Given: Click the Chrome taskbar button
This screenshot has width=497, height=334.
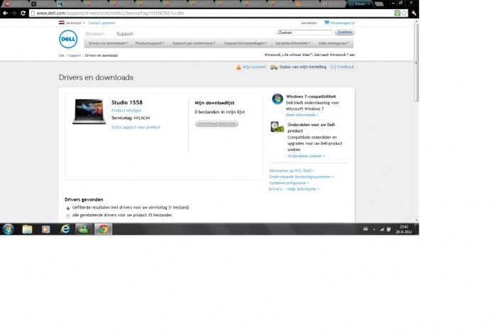Looking at the screenshot, I should (103, 229).
